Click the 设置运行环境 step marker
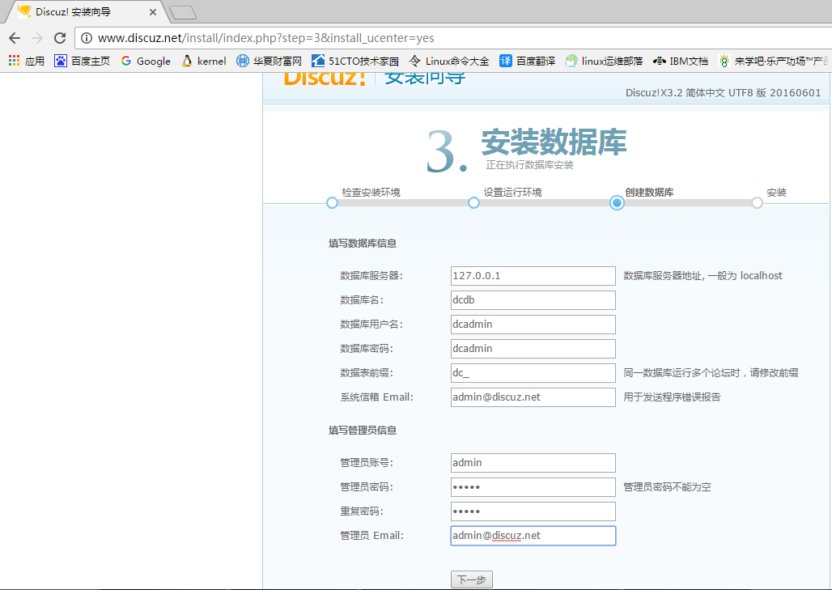This screenshot has height=590, width=832. pos(473,202)
